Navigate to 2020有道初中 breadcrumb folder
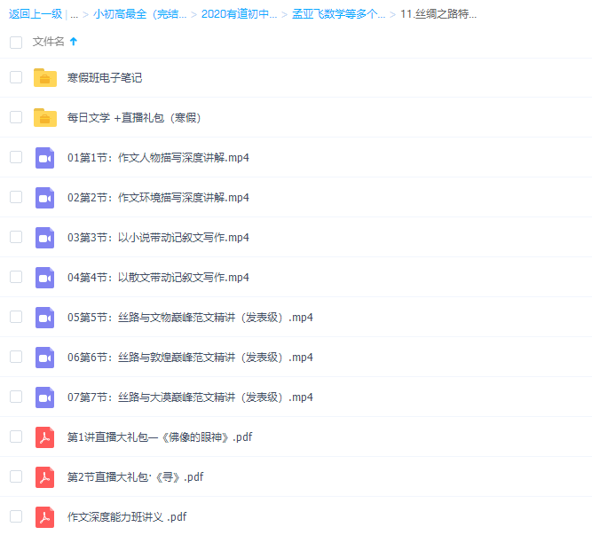The width and height of the screenshot is (592, 535). [x=239, y=14]
